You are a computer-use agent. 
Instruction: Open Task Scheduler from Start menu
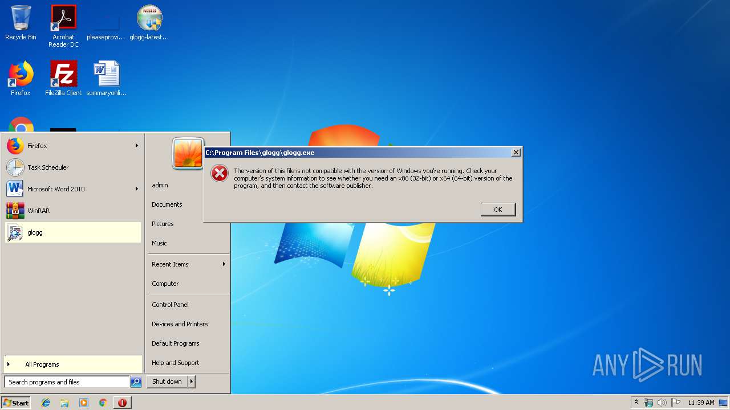pyautogui.click(x=73, y=167)
